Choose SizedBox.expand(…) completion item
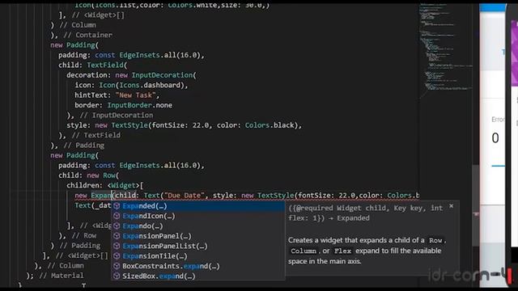Screen dimensions: 518x291 click(197, 276)
